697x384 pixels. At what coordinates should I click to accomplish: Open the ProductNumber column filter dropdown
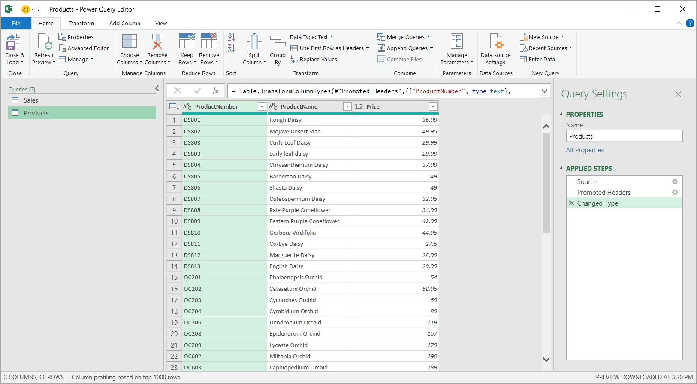pyautogui.click(x=262, y=106)
